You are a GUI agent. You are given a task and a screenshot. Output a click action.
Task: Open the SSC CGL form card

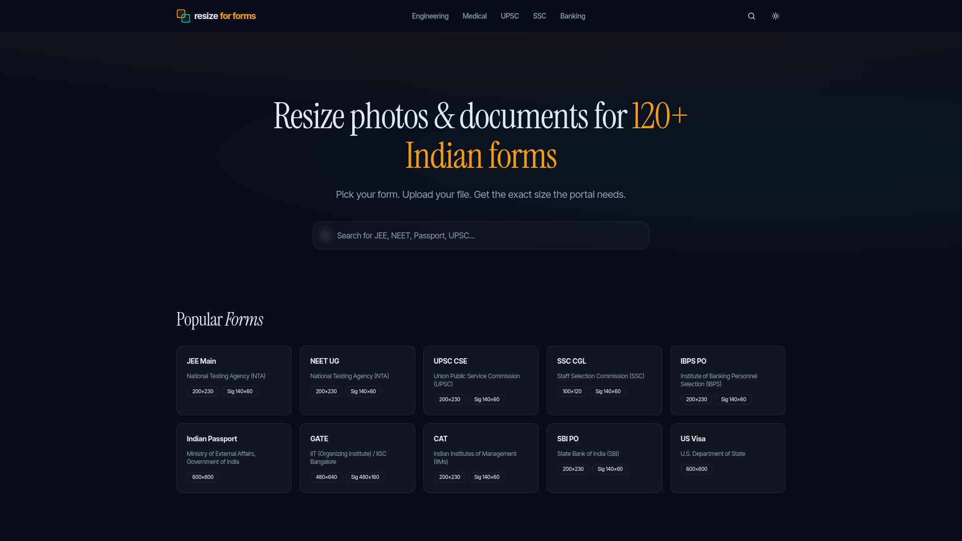point(604,380)
